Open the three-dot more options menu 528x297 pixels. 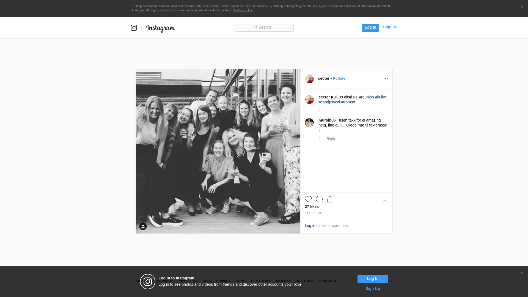tap(386, 79)
